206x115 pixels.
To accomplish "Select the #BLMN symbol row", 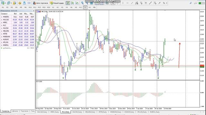I will click(x=17, y=31).
